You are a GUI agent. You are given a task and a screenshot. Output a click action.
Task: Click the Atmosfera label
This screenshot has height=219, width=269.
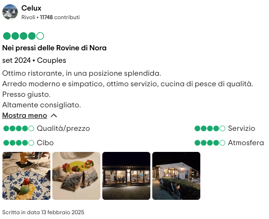click(x=246, y=143)
